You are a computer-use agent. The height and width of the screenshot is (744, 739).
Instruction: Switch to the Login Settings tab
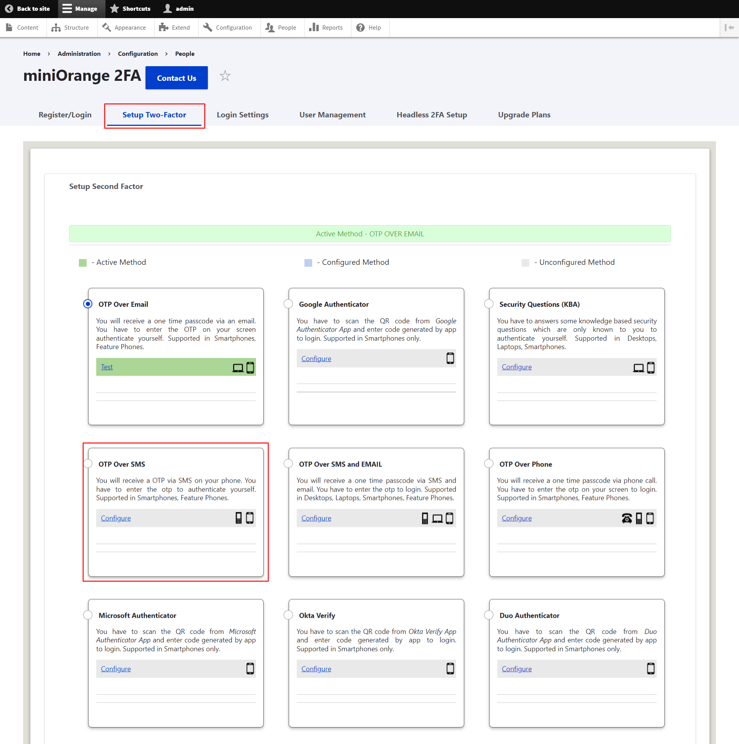pyautogui.click(x=242, y=115)
